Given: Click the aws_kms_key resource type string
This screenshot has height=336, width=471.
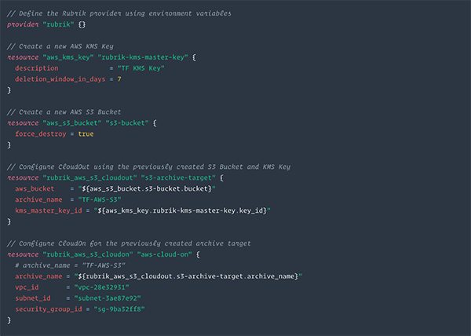Looking at the screenshot, I should tap(68, 57).
